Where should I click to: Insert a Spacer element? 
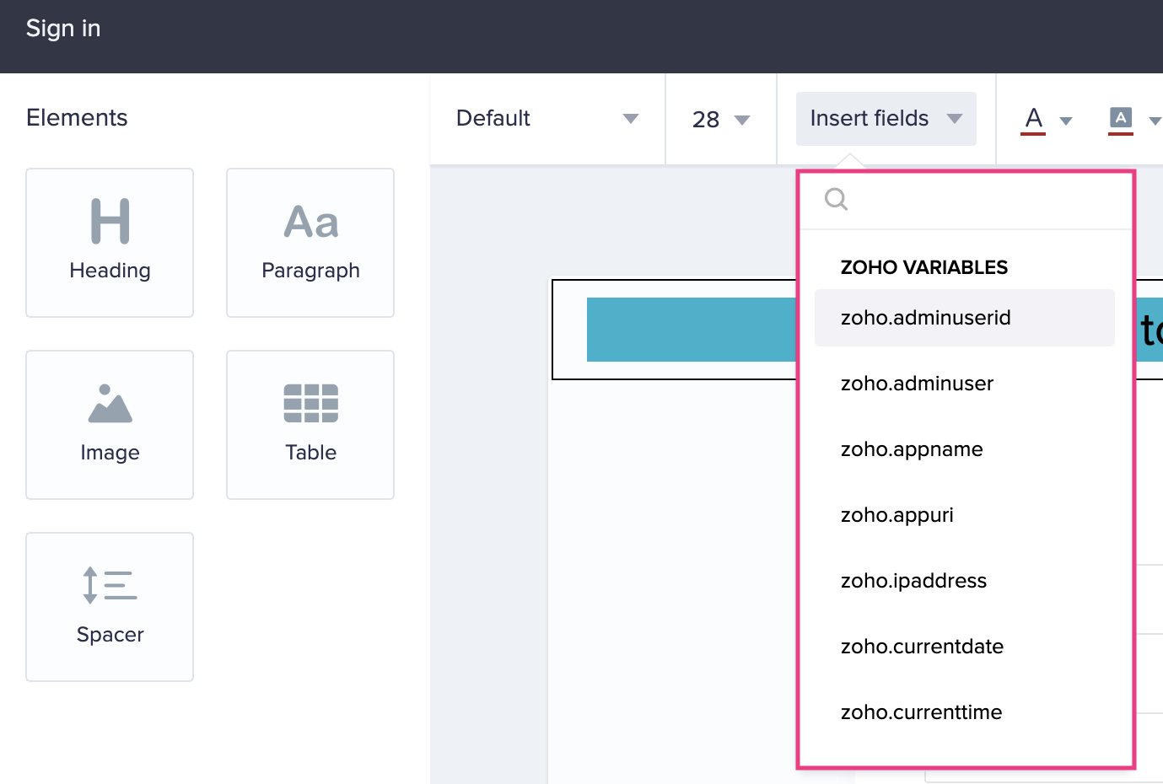point(109,606)
